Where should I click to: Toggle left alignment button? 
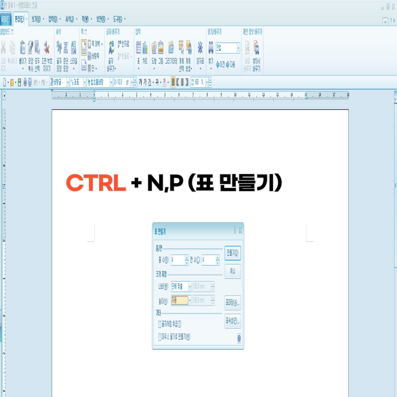(x=178, y=82)
